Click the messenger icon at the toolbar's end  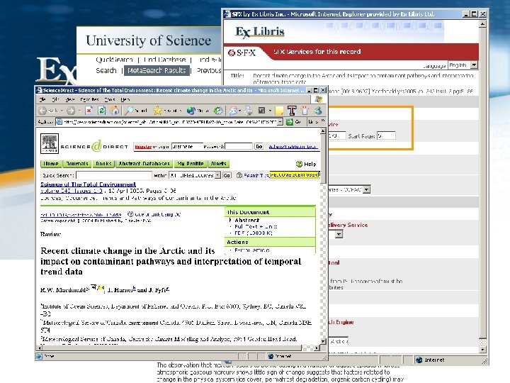(x=318, y=111)
